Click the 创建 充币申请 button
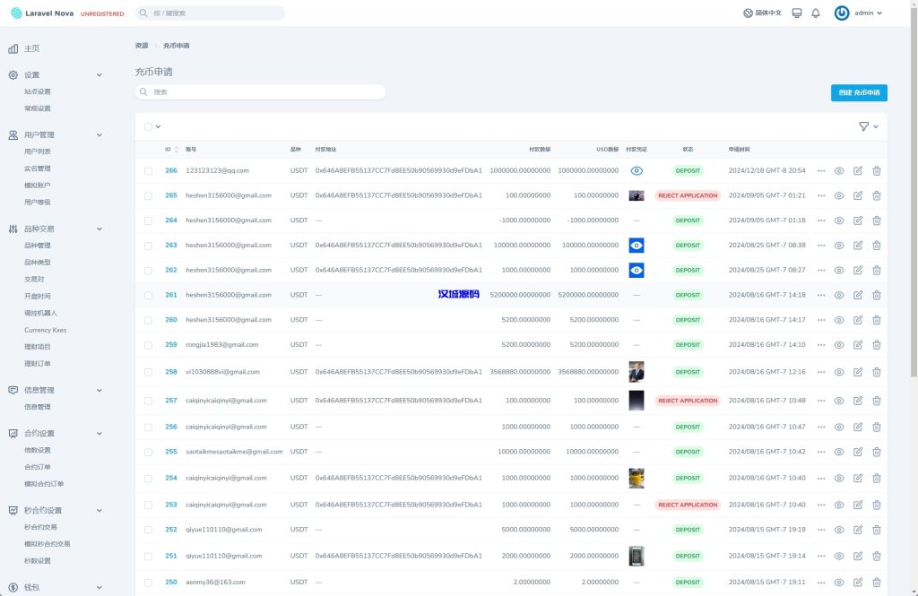Image resolution: width=918 pixels, height=596 pixels. click(858, 92)
